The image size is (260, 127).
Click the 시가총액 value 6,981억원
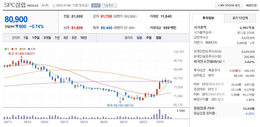click(x=247, y=28)
